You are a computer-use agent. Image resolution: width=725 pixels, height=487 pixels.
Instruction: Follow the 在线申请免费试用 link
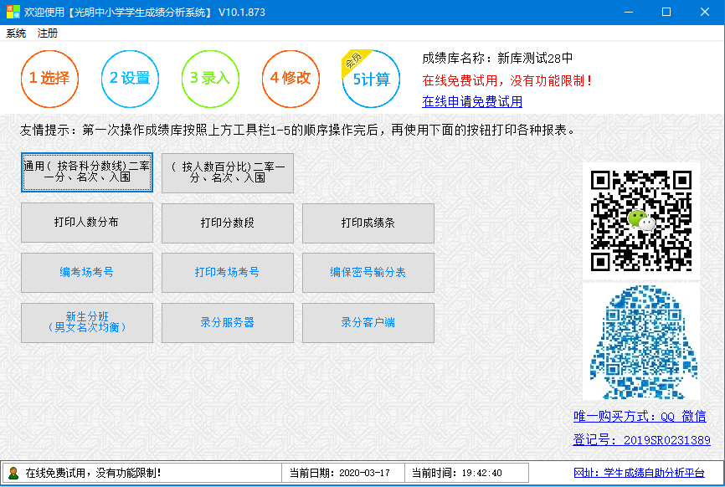472,101
